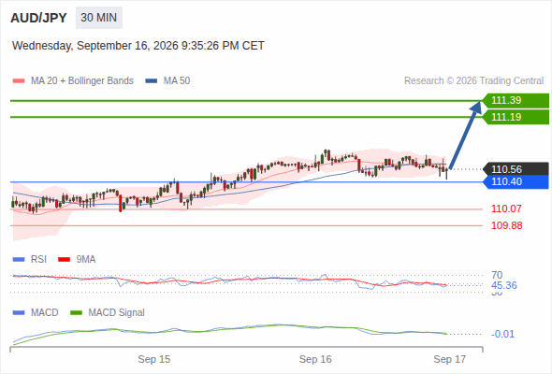Click the 109.88 support level value
The image size is (552, 374).
pyautogui.click(x=506, y=225)
